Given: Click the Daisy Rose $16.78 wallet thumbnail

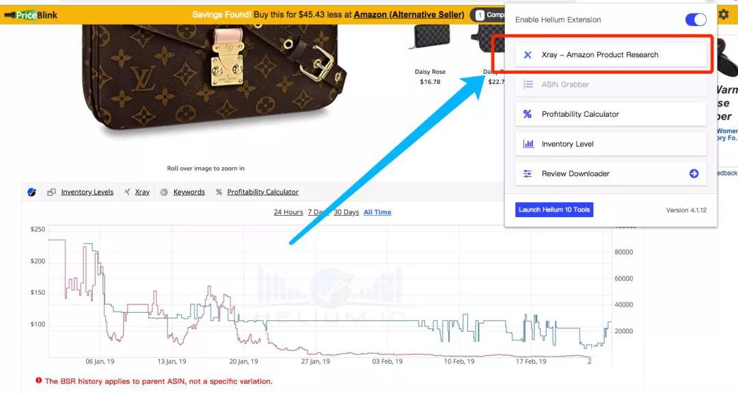Looking at the screenshot, I should tap(429, 36).
